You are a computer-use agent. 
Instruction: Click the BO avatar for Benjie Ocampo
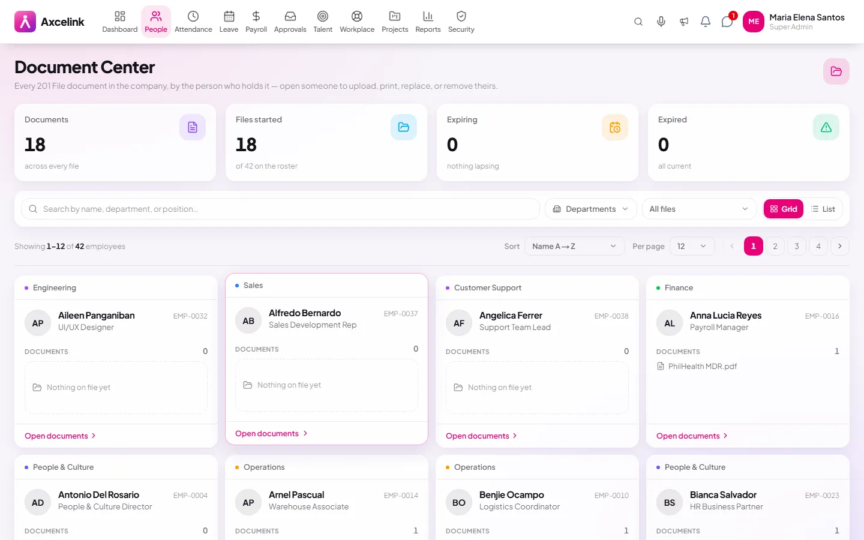coord(459,502)
